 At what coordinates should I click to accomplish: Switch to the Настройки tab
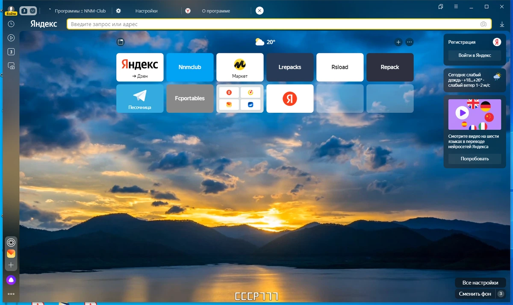[x=146, y=11]
